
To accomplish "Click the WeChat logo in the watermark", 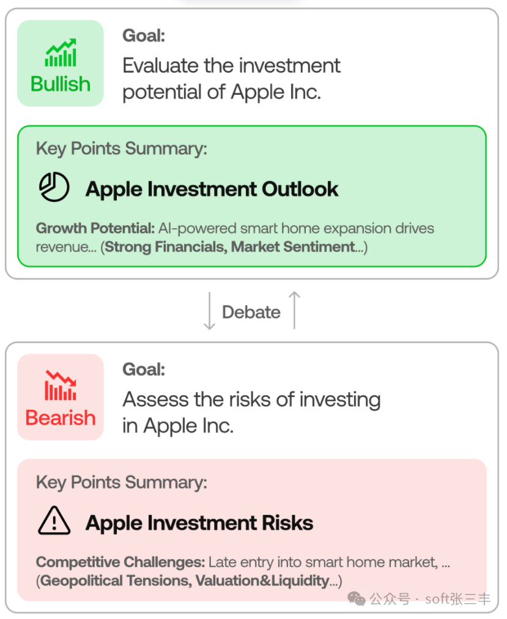I will (357, 599).
